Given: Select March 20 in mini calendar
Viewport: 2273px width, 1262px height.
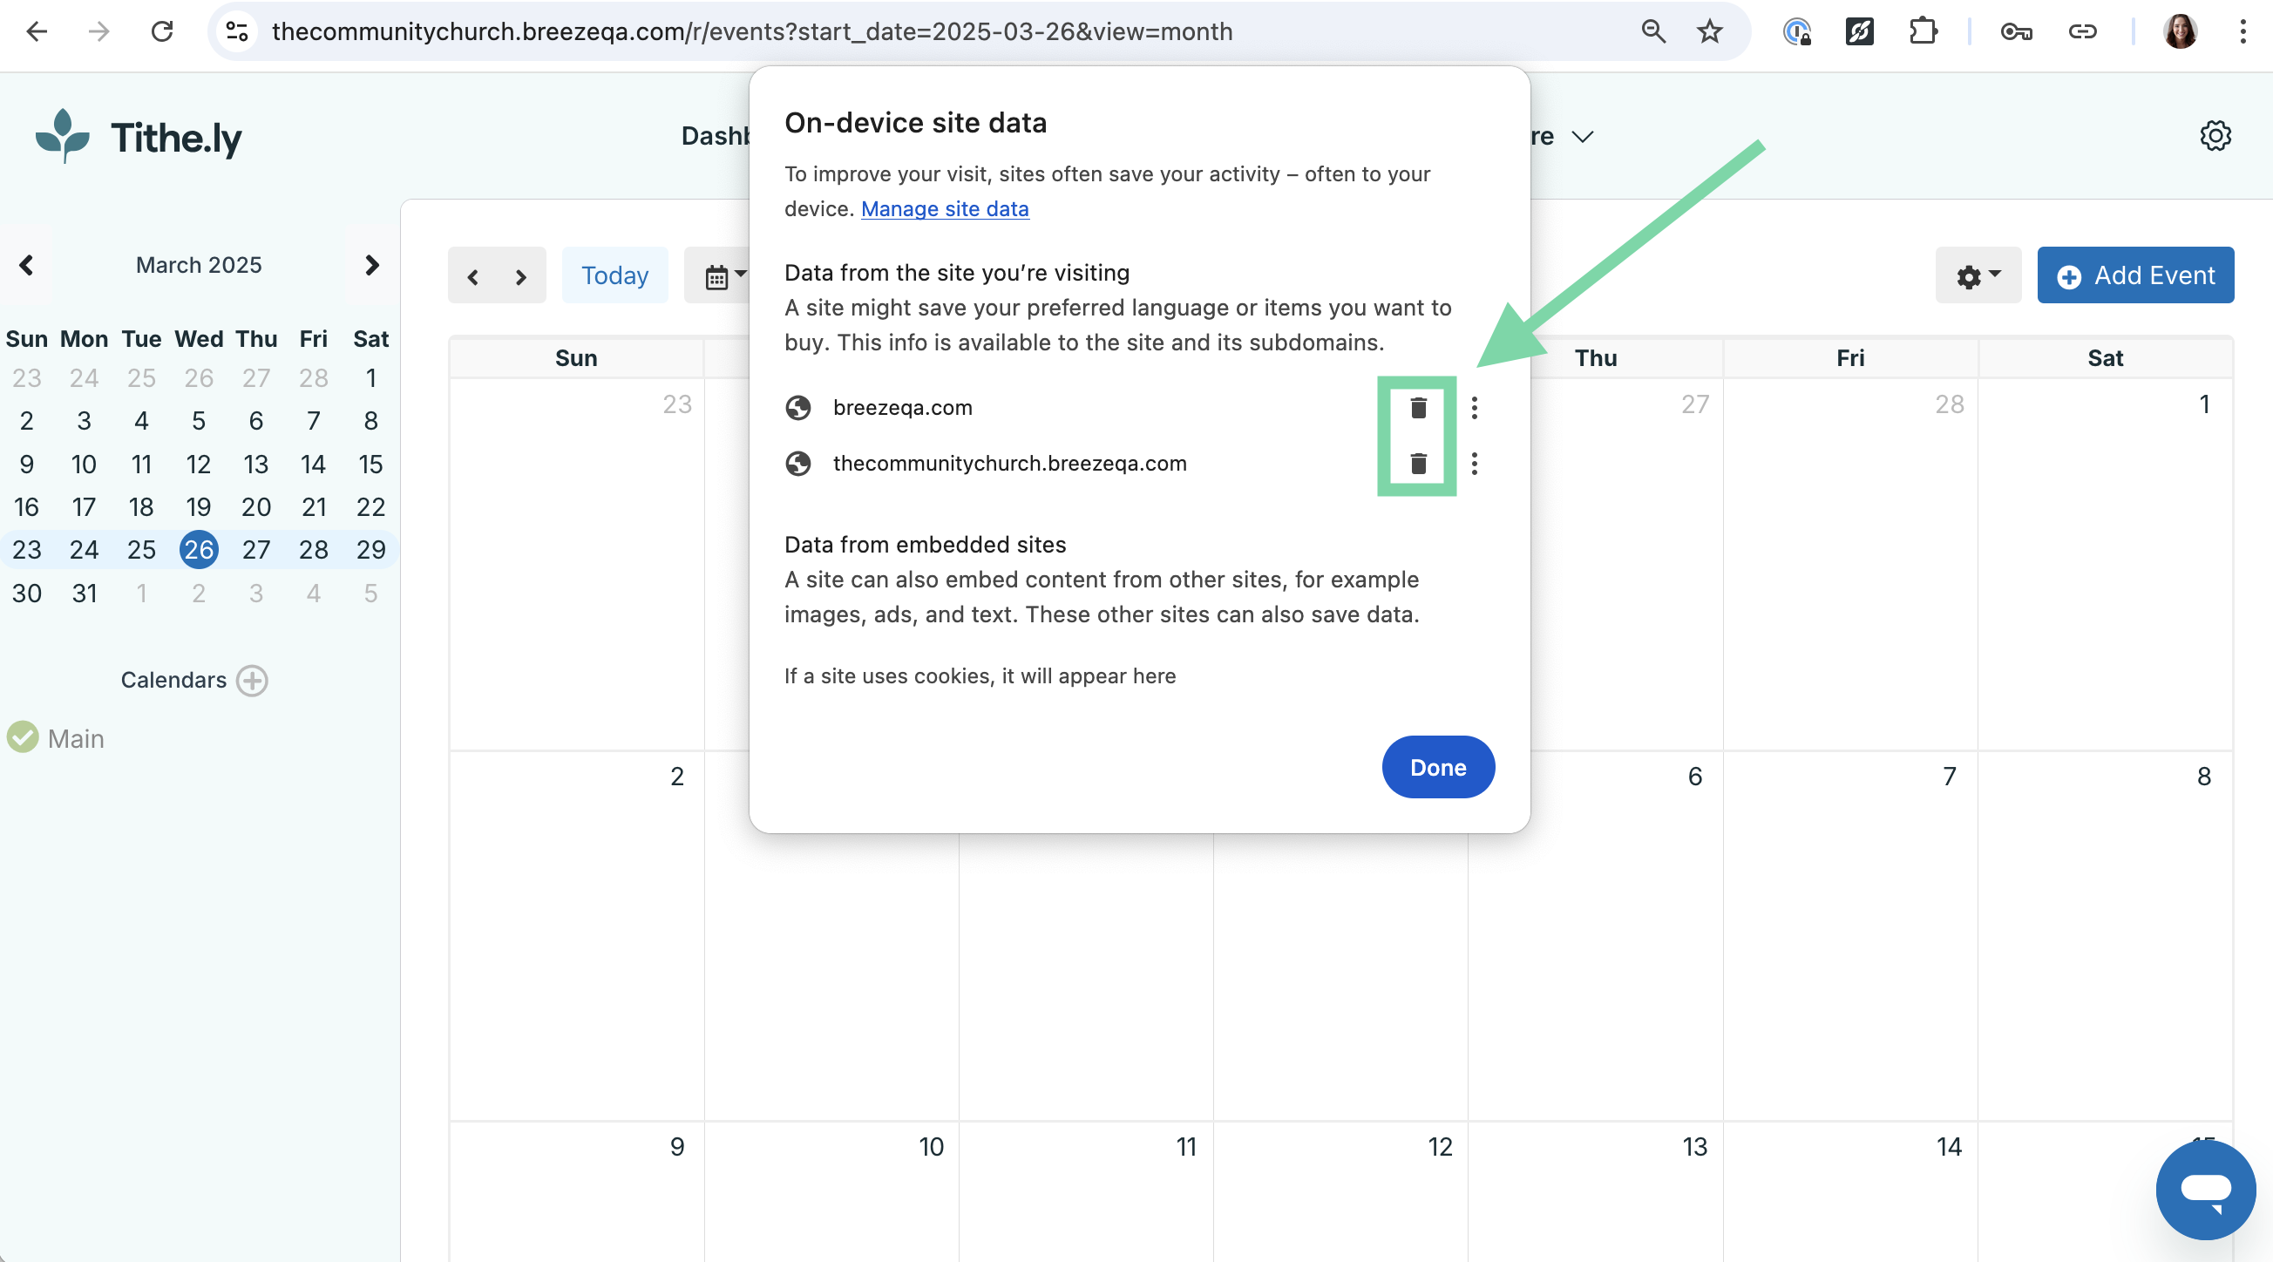Looking at the screenshot, I should tap(256, 507).
